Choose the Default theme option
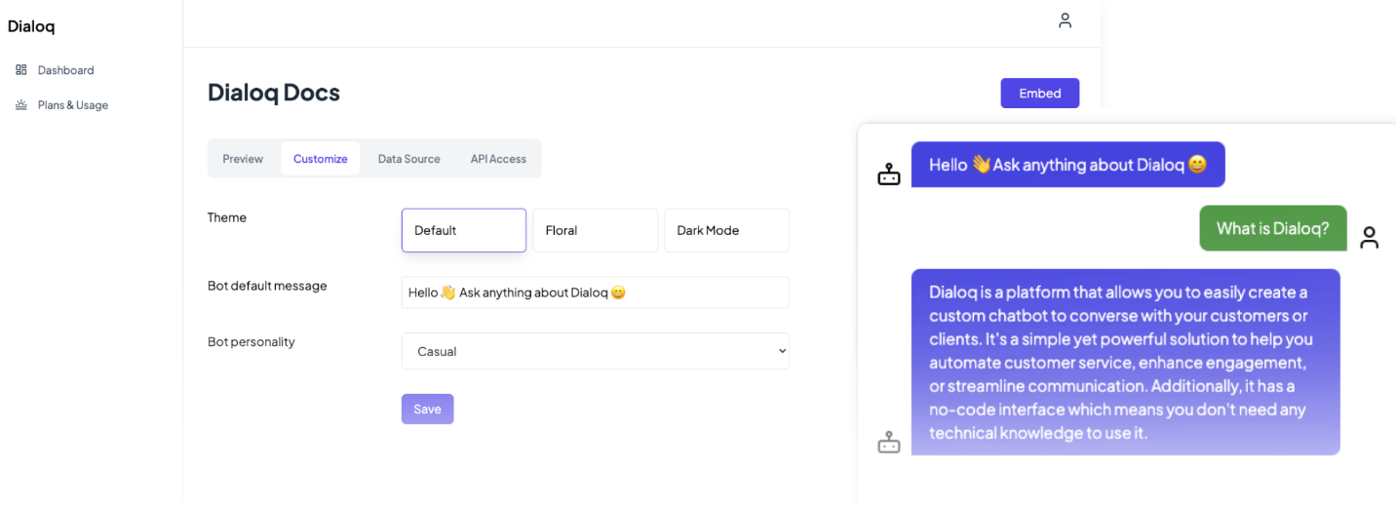1396x506 pixels. 464,230
